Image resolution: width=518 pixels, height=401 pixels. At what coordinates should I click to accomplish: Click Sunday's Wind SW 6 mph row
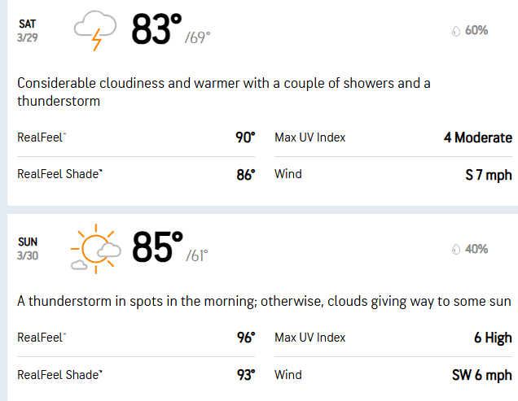393,375
